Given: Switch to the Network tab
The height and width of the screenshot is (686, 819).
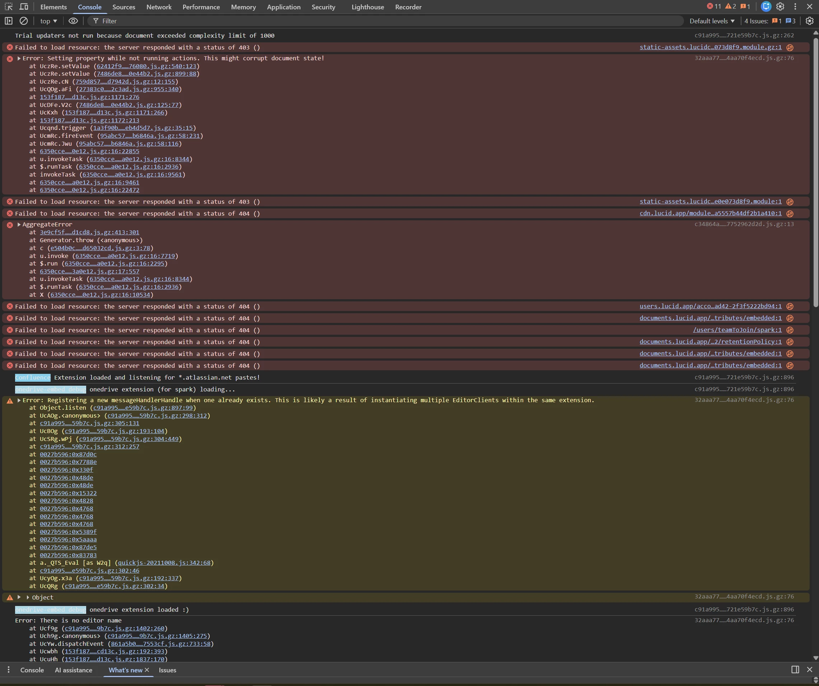Looking at the screenshot, I should [159, 7].
